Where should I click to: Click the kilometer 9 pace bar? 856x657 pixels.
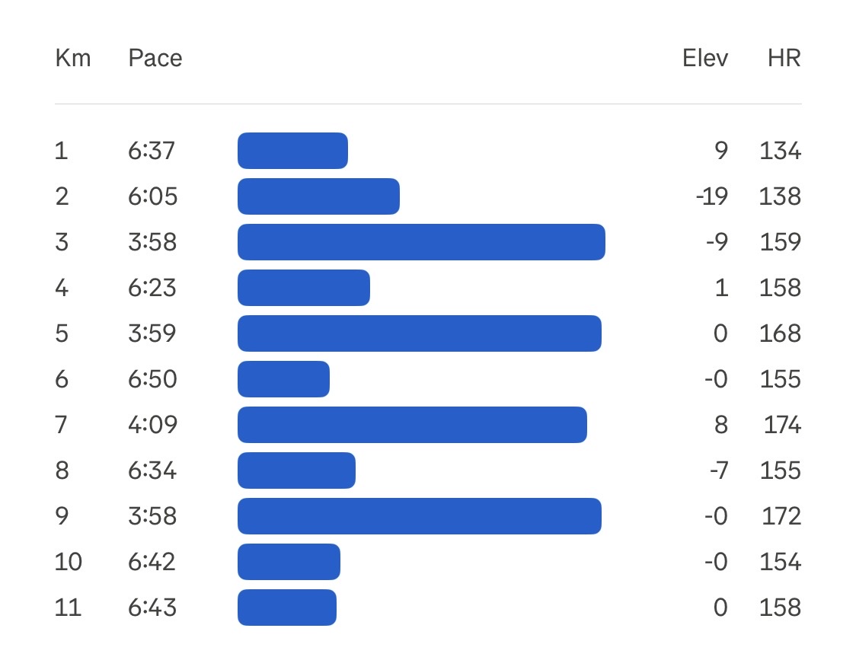coord(420,516)
